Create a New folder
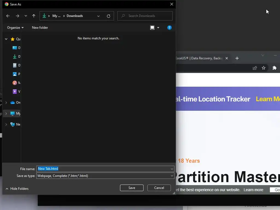 pos(40,28)
